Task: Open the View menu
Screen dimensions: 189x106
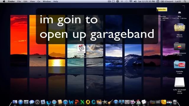Action: click(x=32, y=1)
